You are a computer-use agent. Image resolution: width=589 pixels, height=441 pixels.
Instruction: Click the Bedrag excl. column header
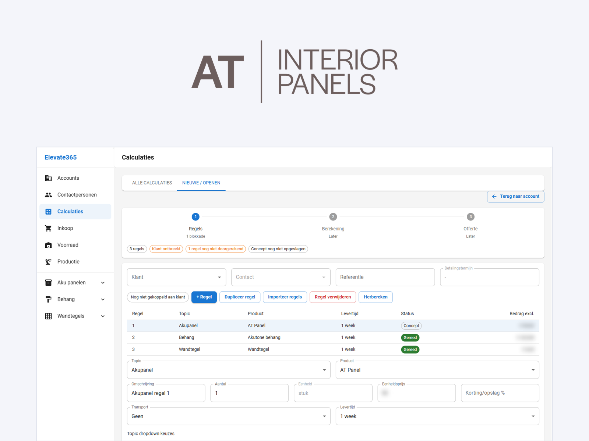pos(522,314)
